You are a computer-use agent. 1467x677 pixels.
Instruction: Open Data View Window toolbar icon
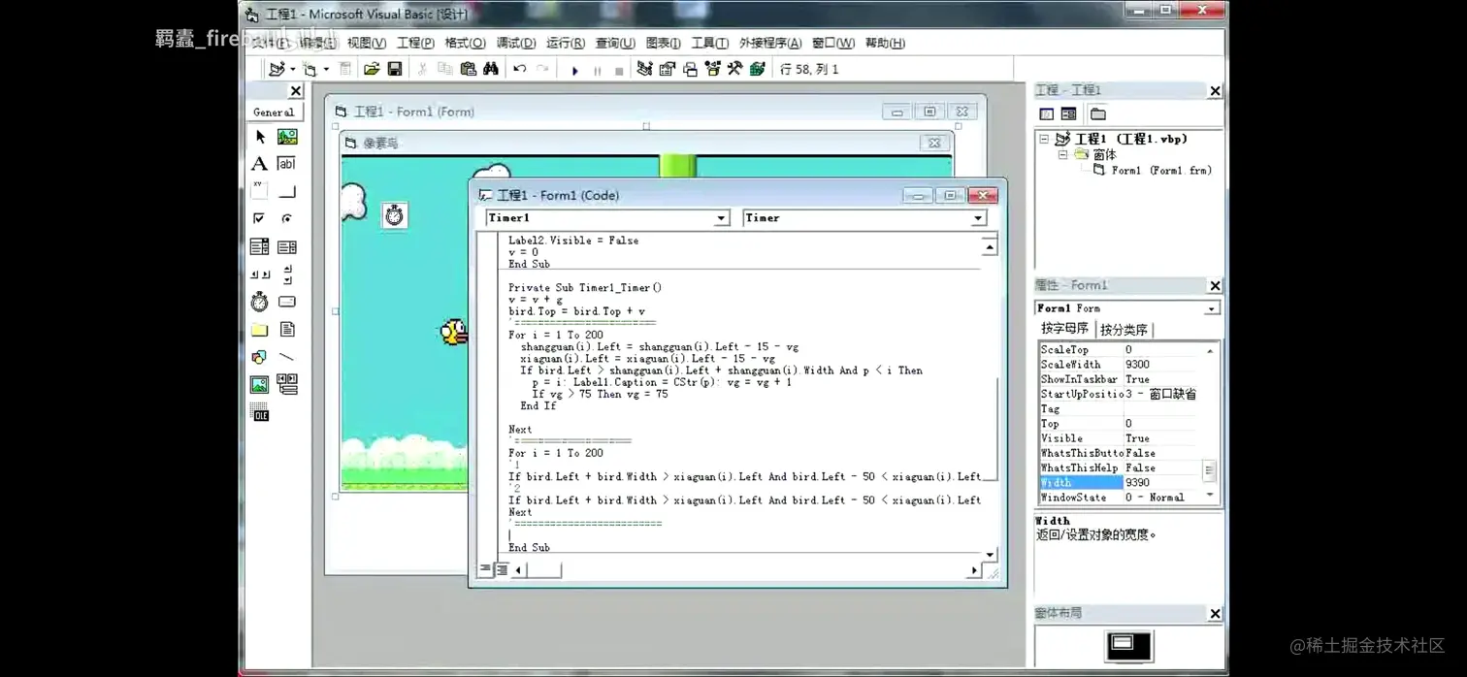point(758,69)
